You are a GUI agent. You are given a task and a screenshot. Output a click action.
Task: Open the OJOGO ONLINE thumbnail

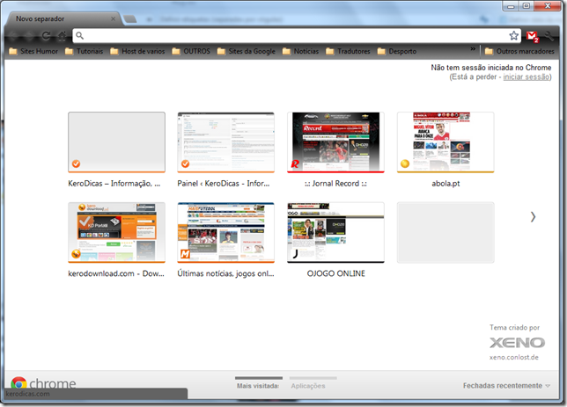[x=335, y=233]
